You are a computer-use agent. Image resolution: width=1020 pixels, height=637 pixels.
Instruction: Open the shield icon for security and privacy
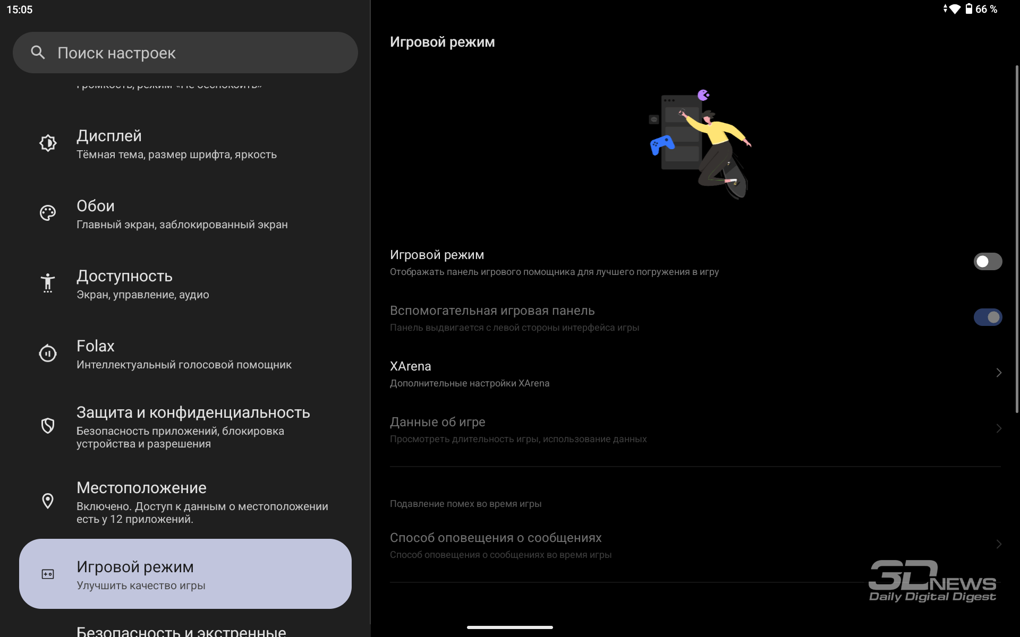48,426
